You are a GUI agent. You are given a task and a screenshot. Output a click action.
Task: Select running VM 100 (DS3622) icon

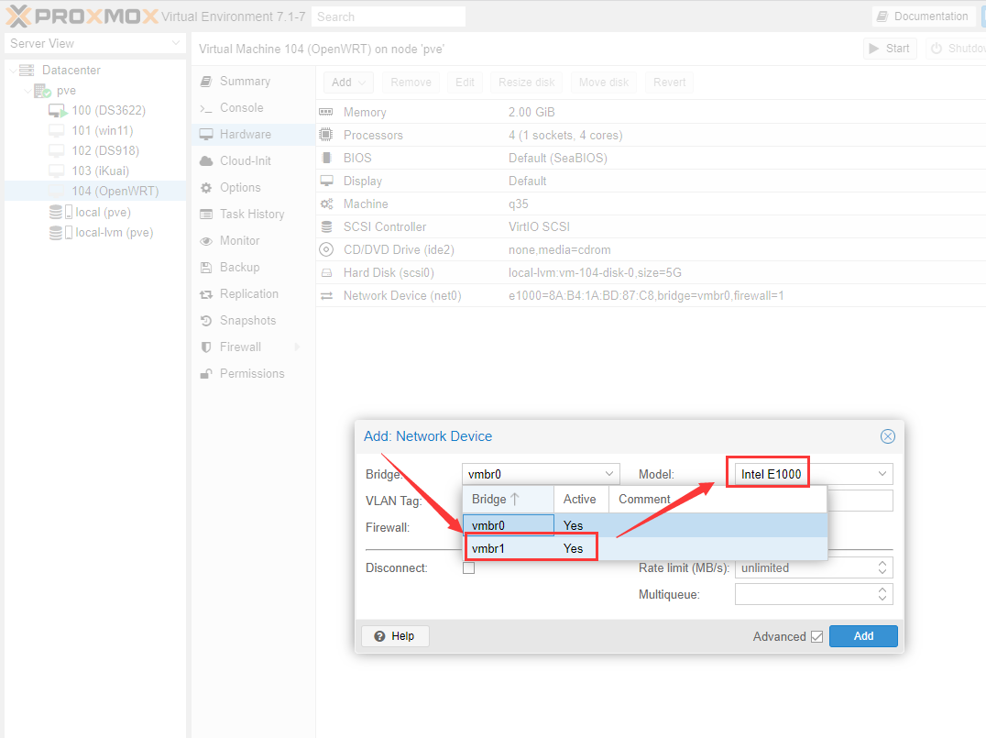pos(58,111)
